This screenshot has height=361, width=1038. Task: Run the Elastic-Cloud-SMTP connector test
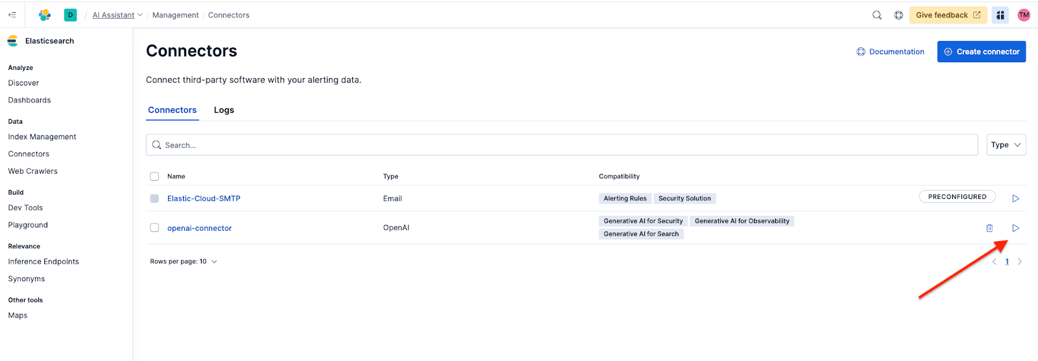click(1015, 198)
